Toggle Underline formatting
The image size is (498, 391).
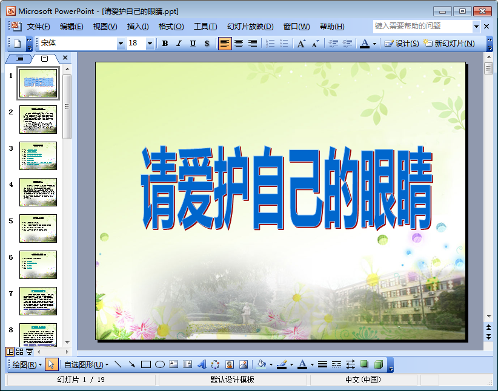[193, 44]
